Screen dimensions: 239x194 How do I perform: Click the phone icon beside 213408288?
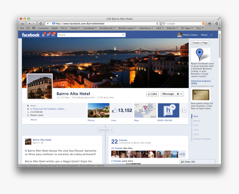28,112
